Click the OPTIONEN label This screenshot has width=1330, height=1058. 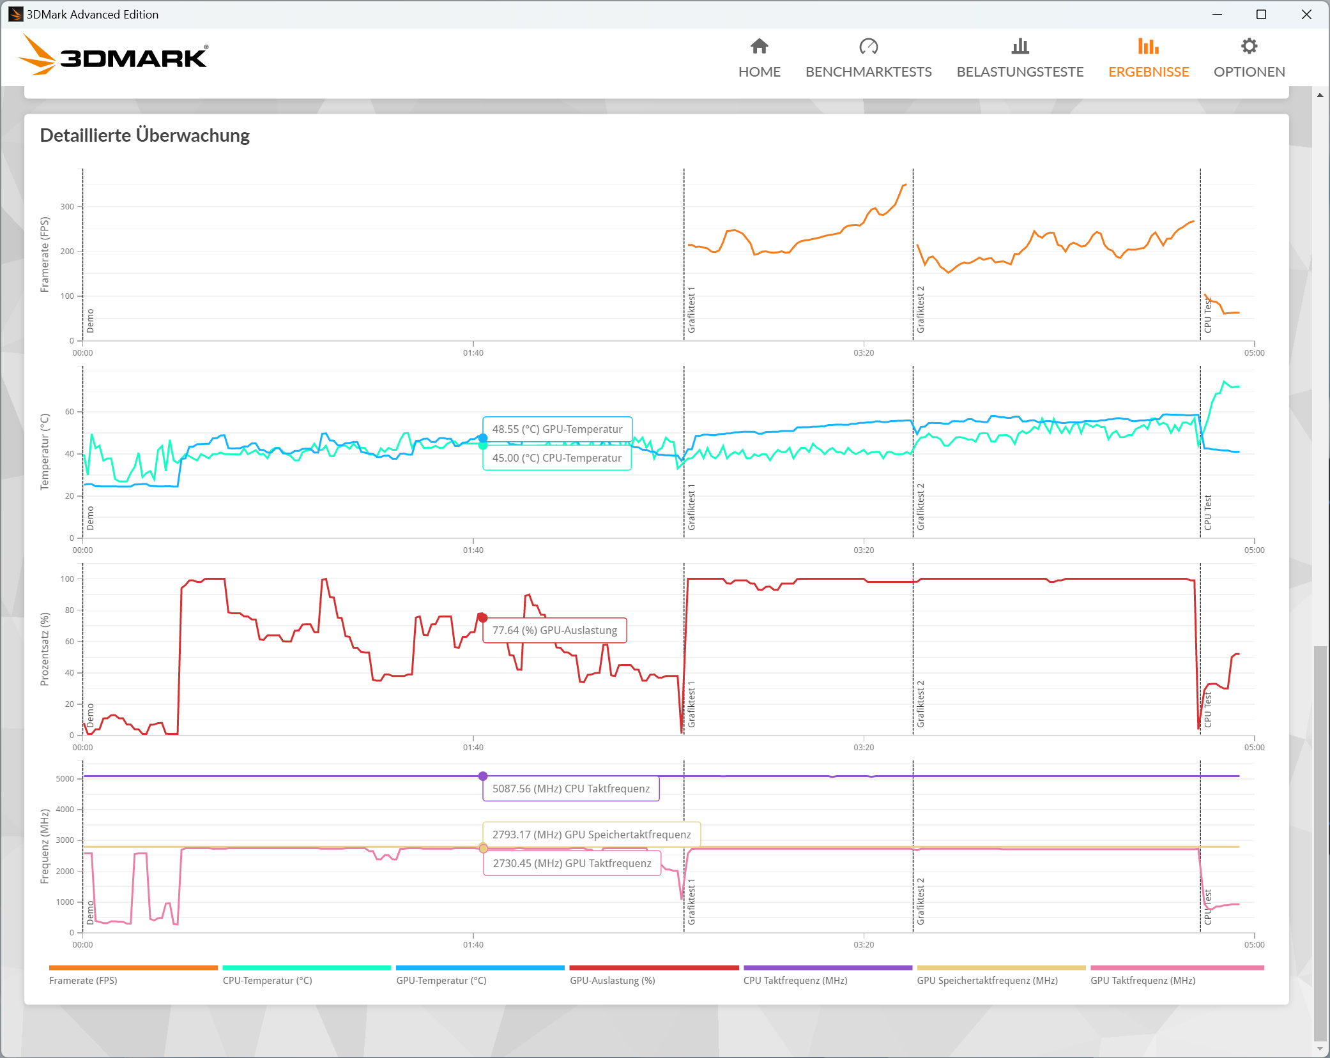[x=1249, y=72]
